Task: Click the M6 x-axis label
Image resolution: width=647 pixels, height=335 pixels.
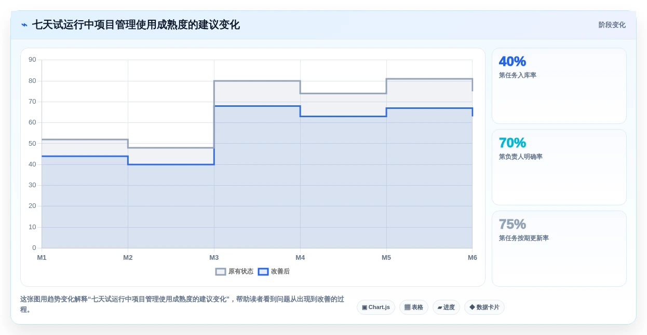Action: [472, 258]
